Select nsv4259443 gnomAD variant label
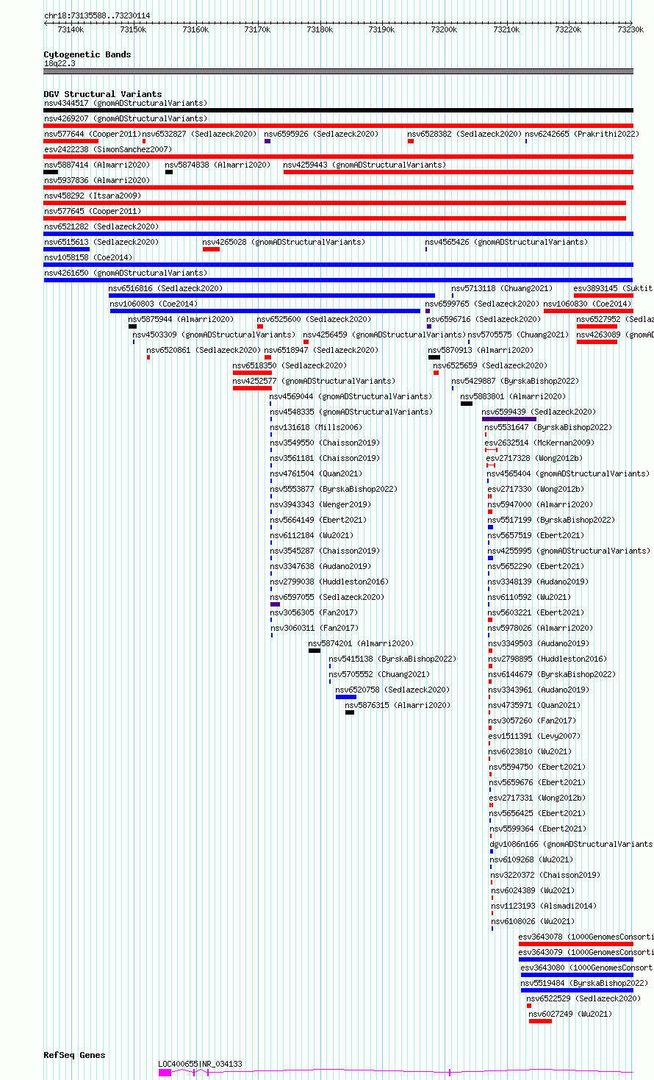This screenshot has height=1080, width=654. (364, 165)
